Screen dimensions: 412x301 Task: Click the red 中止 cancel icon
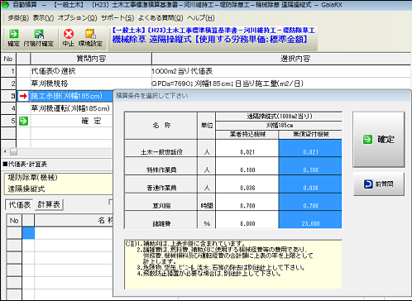point(69,34)
